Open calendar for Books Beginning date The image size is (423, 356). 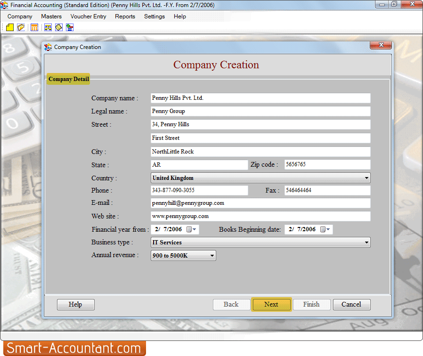[325, 229]
